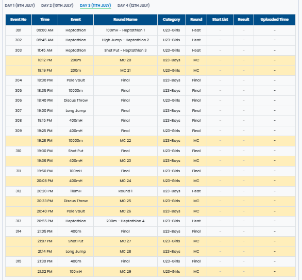Select the 'MC 21' round name cell

[x=125, y=71]
